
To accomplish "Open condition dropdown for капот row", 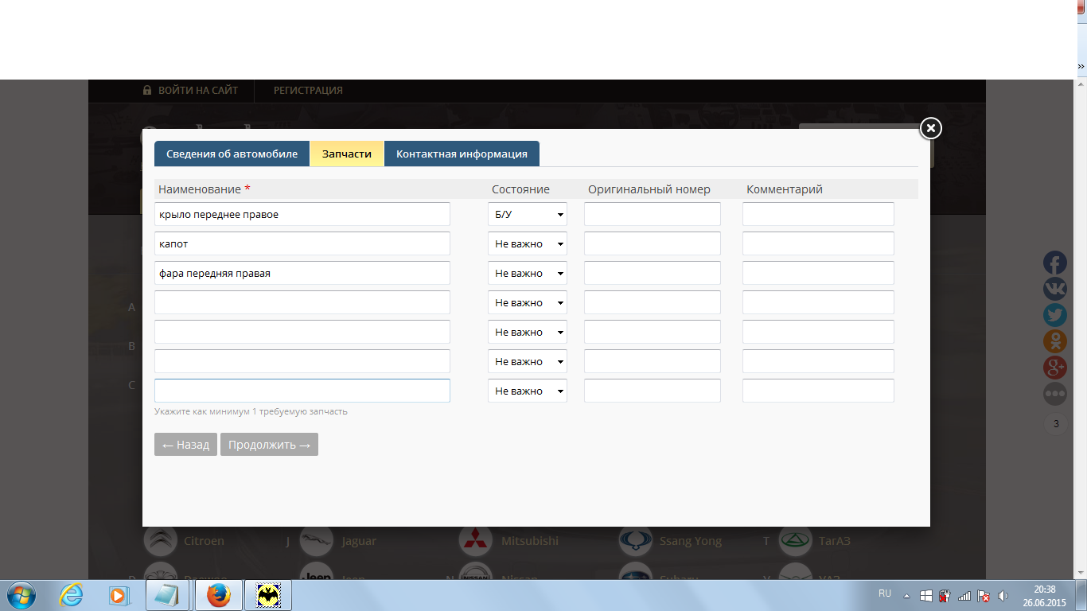I will pyautogui.click(x=527, y=244).
